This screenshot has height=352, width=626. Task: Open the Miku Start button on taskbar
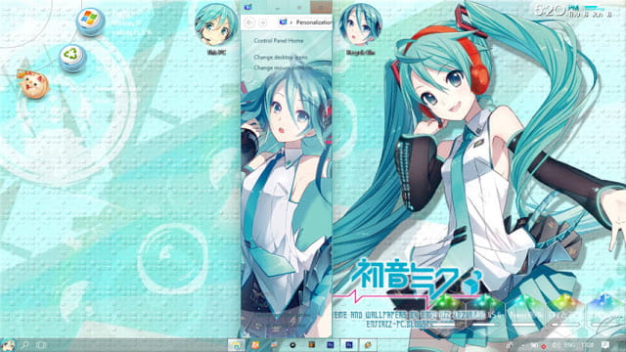(7, 345)
